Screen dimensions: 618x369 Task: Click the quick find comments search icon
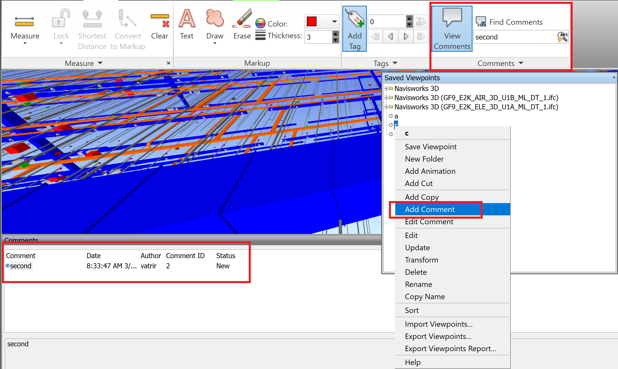562,37
